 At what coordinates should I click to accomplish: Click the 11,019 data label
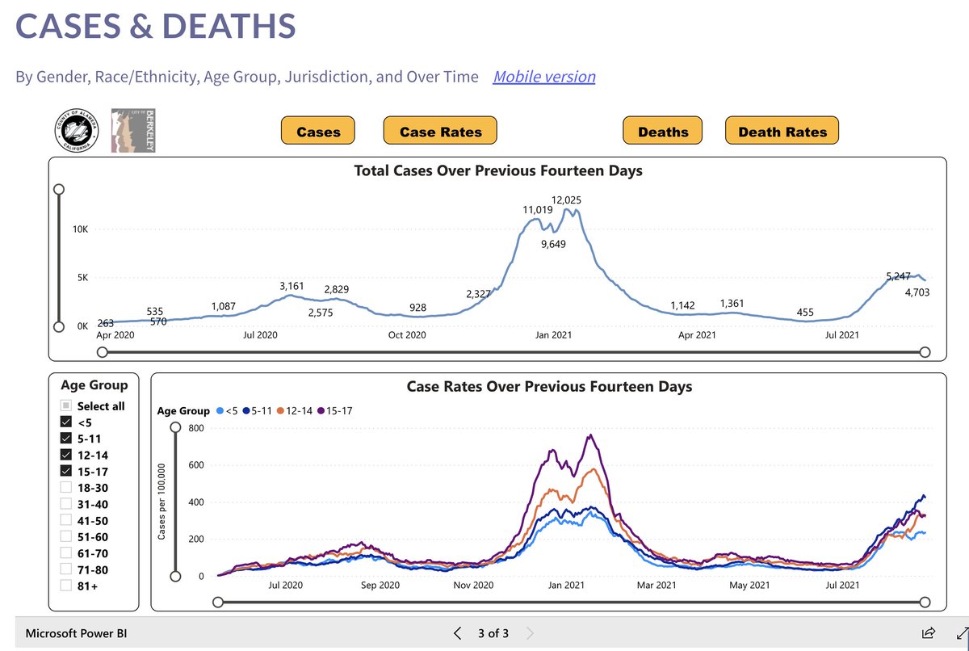539,210
